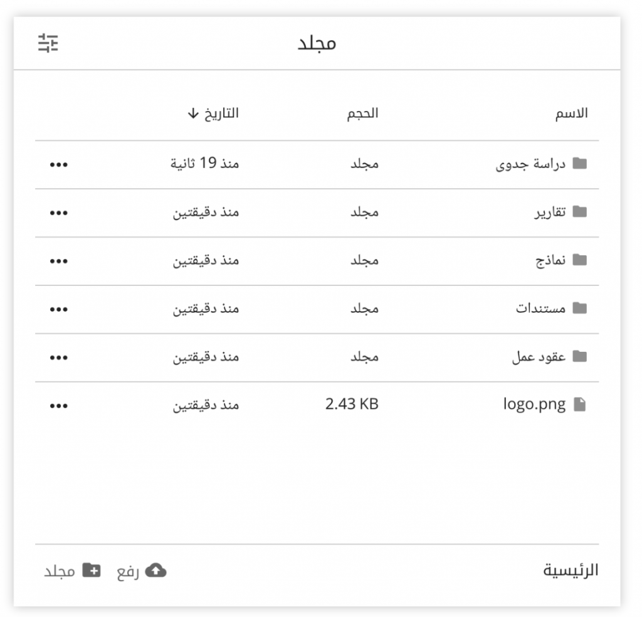This screenshot has width=642, height=617.
Task: Click the new folder plus icon
Action: [92, 571]
